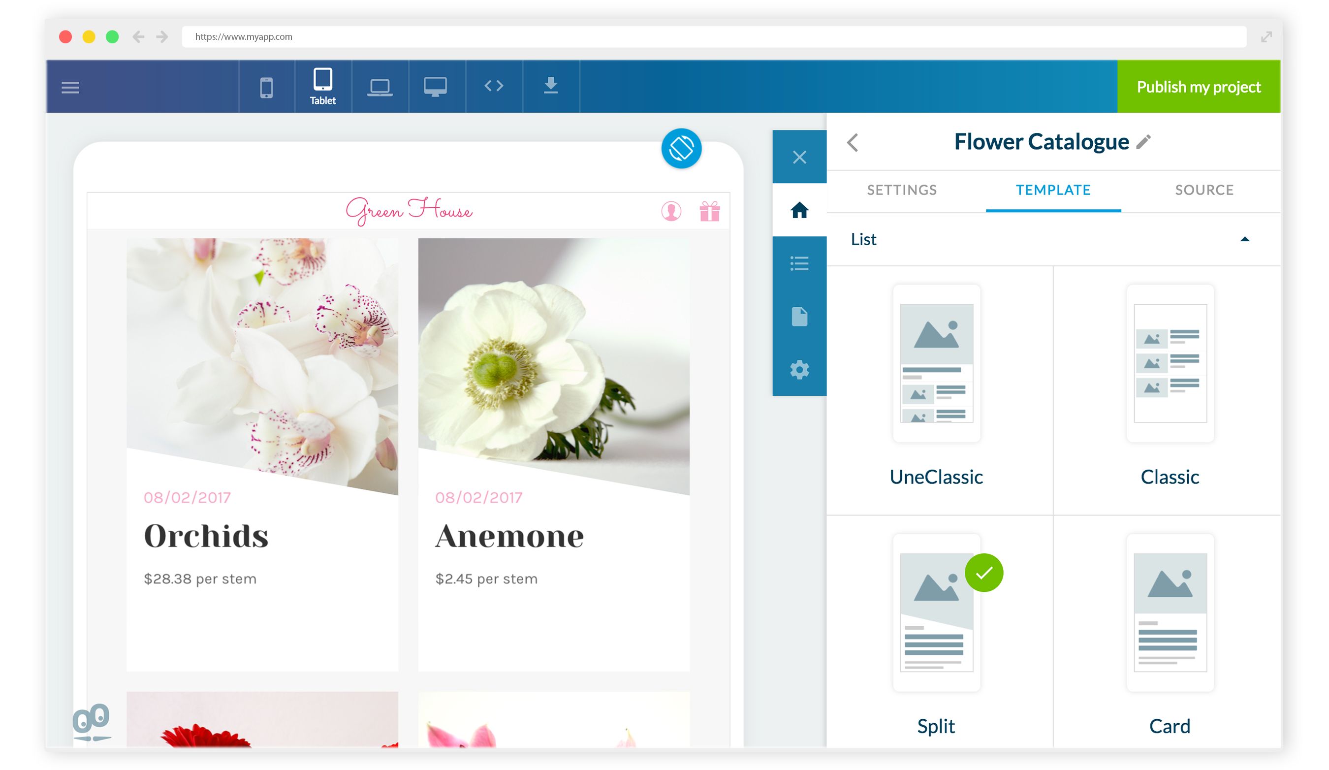The height and width of the screenshot is (770, 1329).
Task: Click the pink flower thumbnail below Anemone
Action: click(554, 719)
